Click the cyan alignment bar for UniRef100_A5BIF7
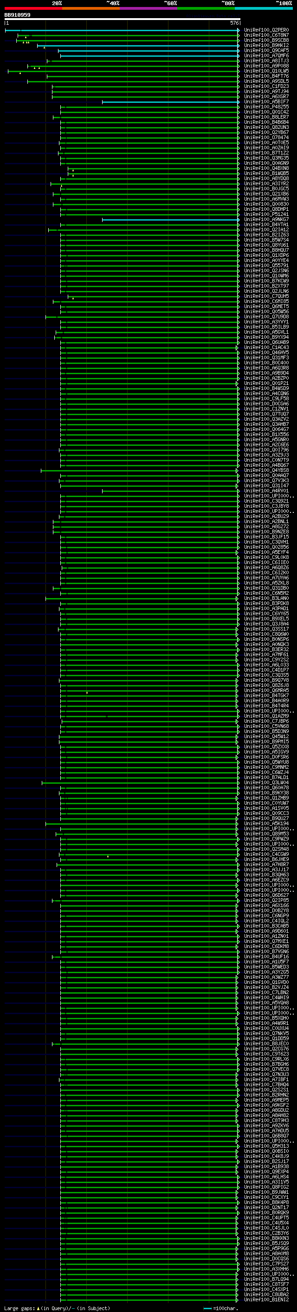 pyautogui.click(x=171, y=102)
